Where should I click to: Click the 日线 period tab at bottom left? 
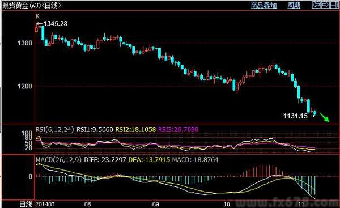pos(26,204)
